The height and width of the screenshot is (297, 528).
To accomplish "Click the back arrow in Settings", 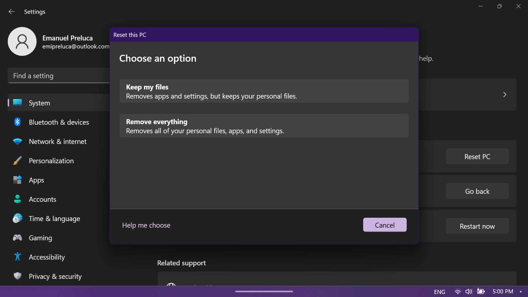I will (x=11, y=12).
